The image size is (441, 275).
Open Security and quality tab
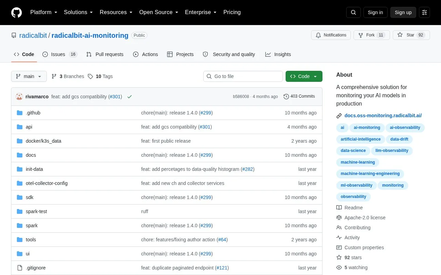pyautogui.click(x=229, y=54)
